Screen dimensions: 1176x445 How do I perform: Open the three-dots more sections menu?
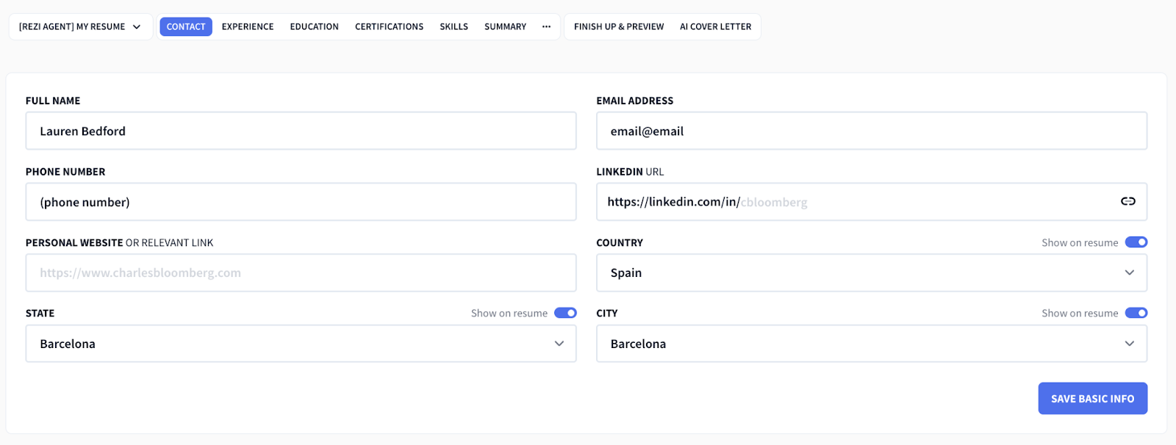(x=546, y=26)
